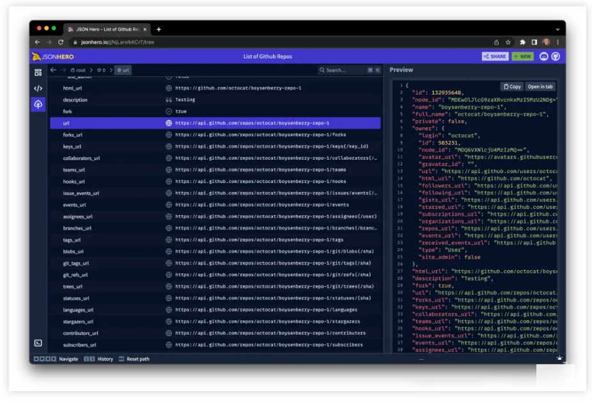
Task: Visit the GitHub icon in the header
Action: tap(556, 56)
